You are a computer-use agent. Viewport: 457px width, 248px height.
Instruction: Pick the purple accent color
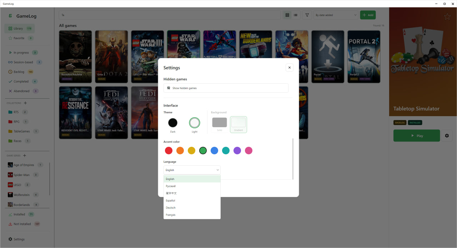[237, 151]
